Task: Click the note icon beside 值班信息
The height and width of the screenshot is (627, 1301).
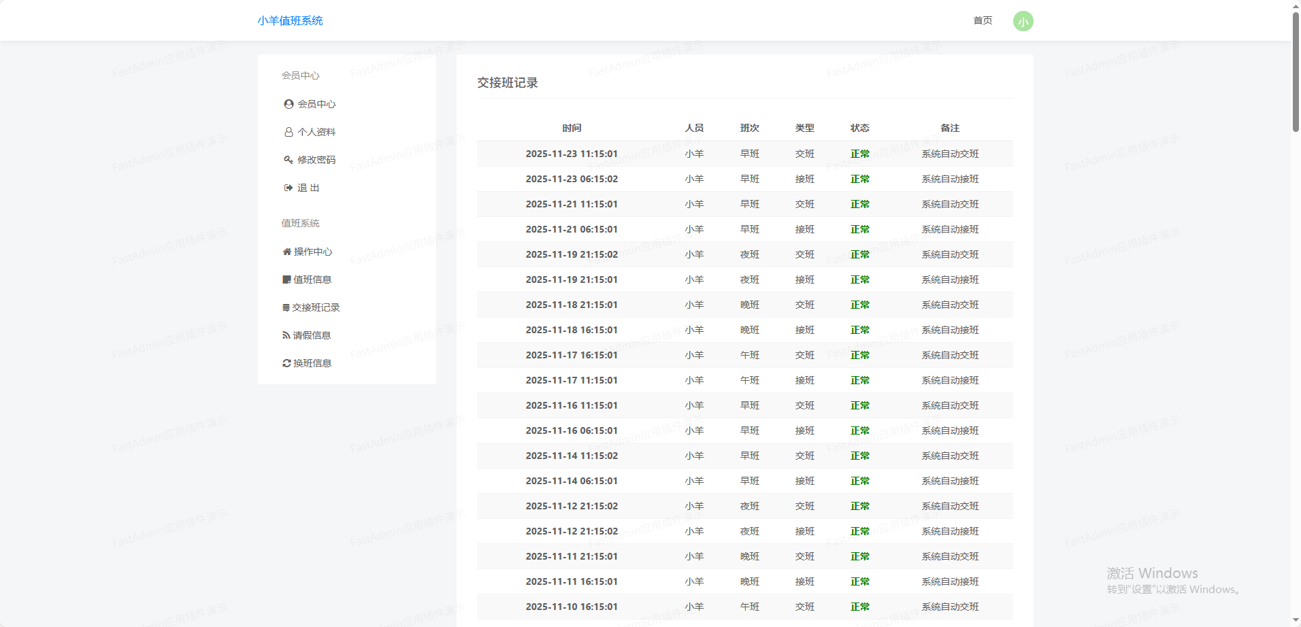Action: [286, 279]
